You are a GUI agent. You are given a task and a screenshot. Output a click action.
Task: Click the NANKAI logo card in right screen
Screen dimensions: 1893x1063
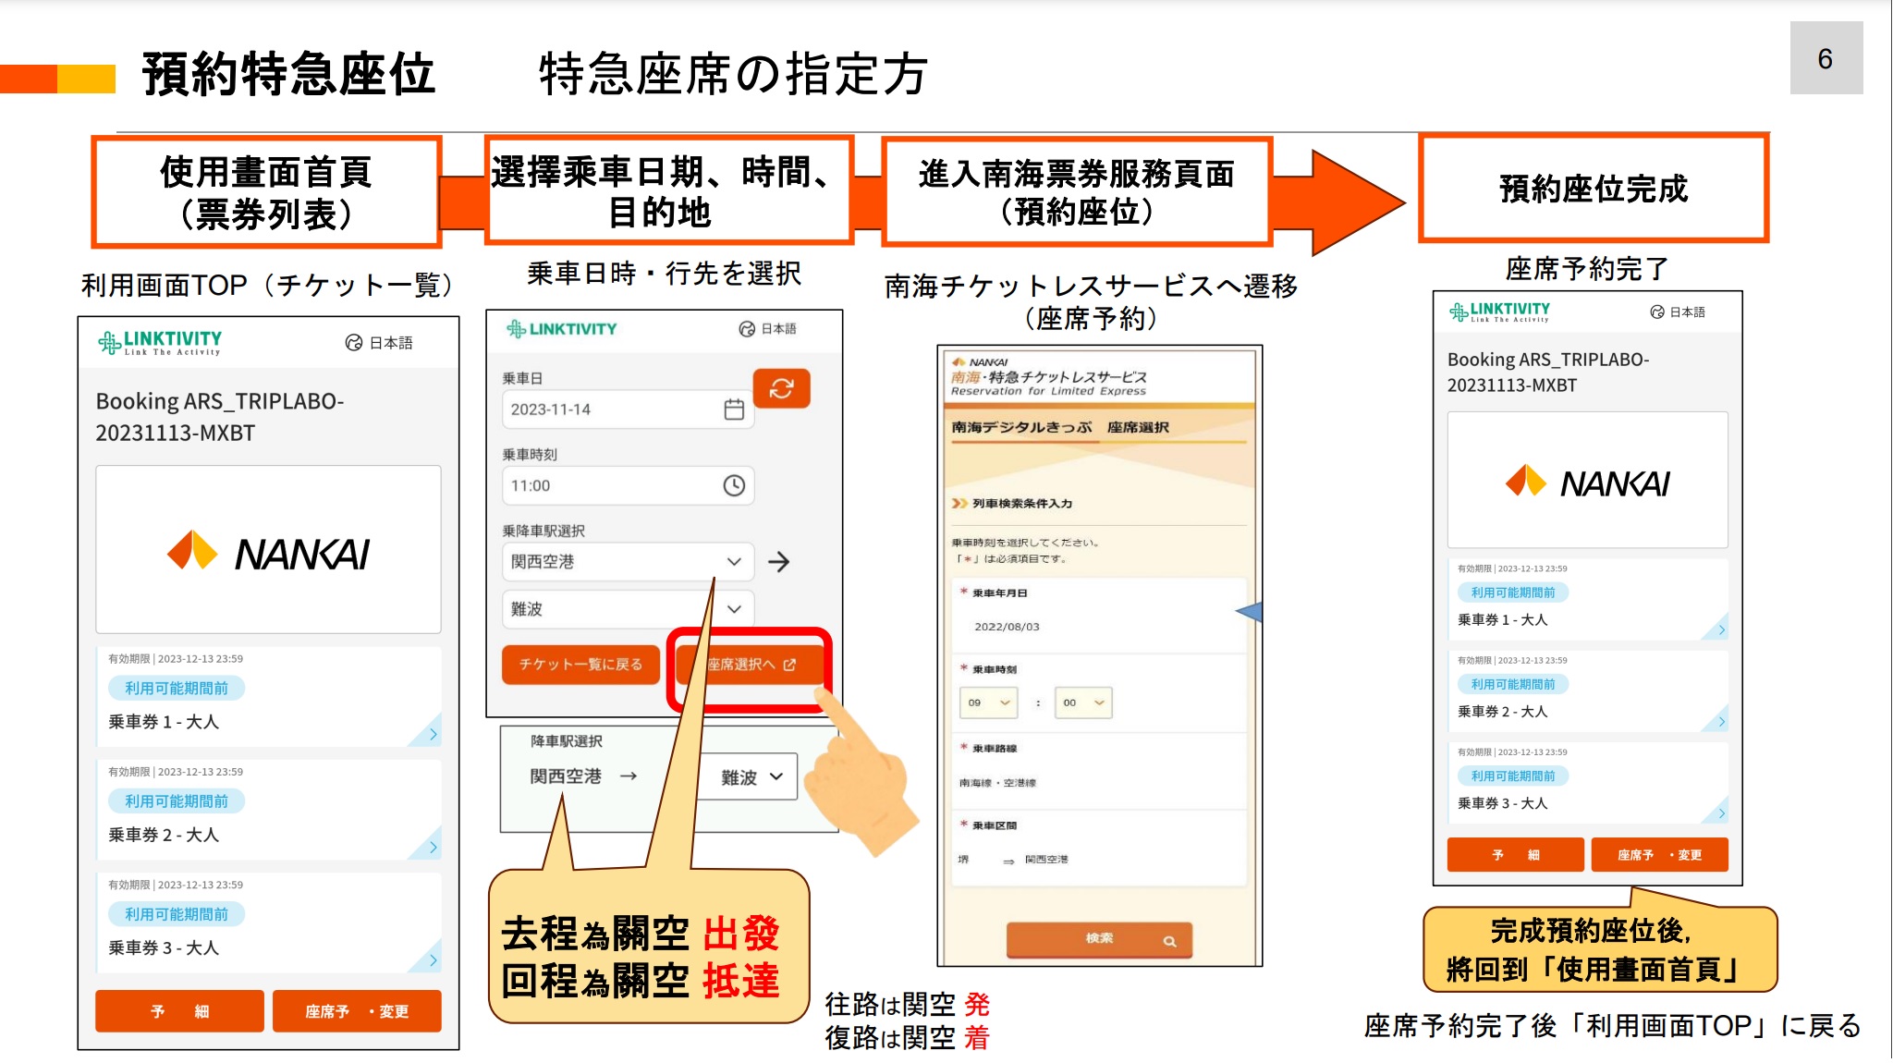point(1588,480)
